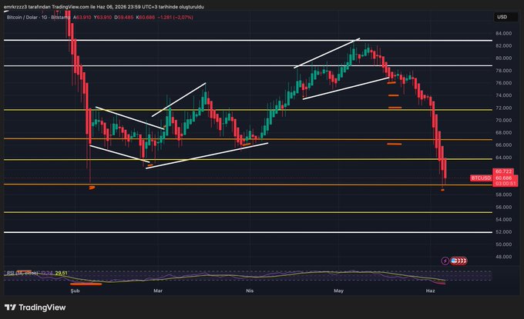Click the 70.000 price axis label

click(x=504, y=121)
